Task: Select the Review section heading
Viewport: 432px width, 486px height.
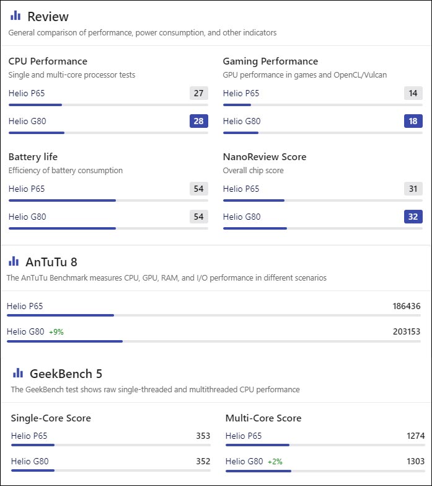Action: pyautogui.click(x=48, y=16)
